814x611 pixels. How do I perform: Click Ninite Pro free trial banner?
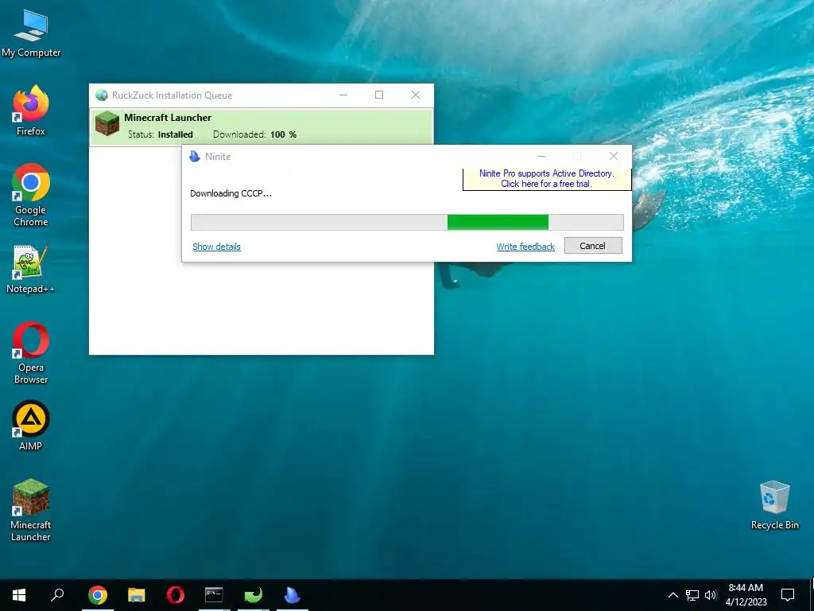[x=547, y=179]
